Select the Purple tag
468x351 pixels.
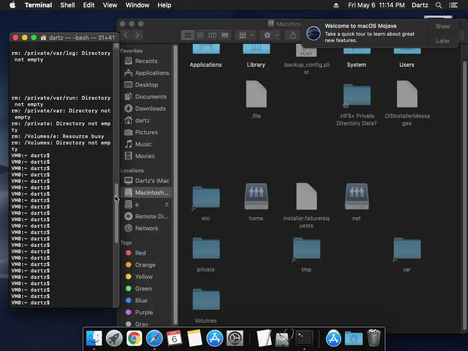pos(146,313)
